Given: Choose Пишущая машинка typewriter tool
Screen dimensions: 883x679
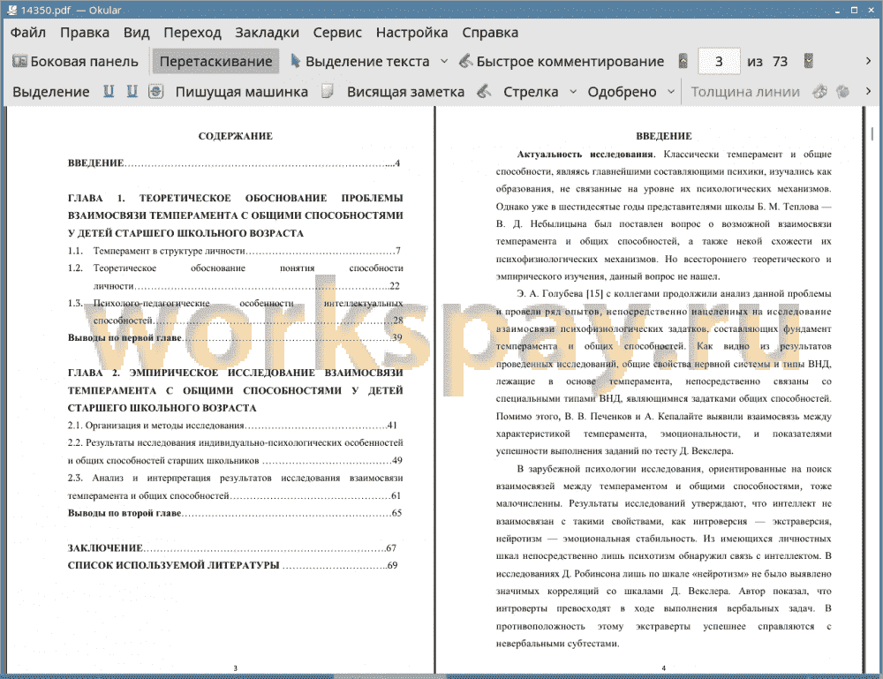Looking at the screenshot, I should coord(242,92).
